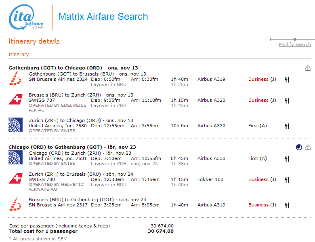The height and width of the screenshot is (242, 315).
Task: Click Business (J) fare class for SWISS 787
Action: pyautogui.click(x=262, y=100)
